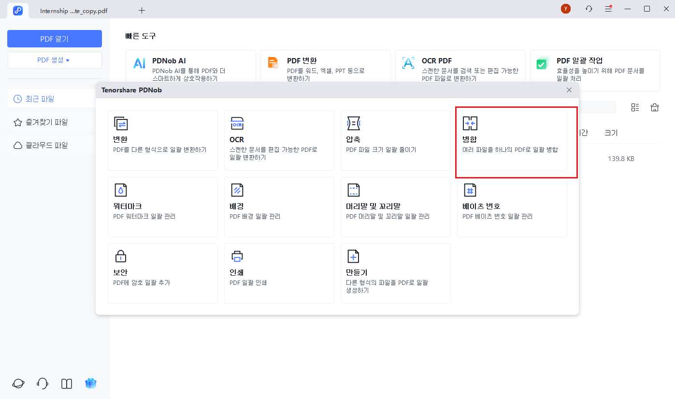The width and height of the screenshot is (675, 399).
Task: Select the 변환 (Convert) batch tool
Action: point(162,140)
